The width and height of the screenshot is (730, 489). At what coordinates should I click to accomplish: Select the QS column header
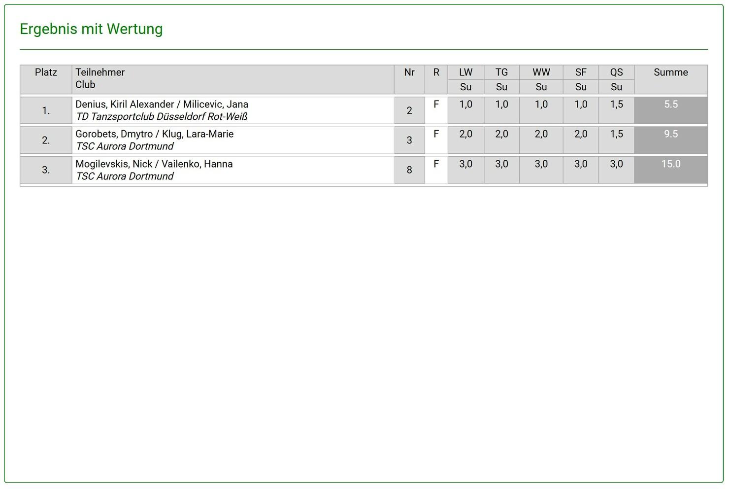coord(616,72)
